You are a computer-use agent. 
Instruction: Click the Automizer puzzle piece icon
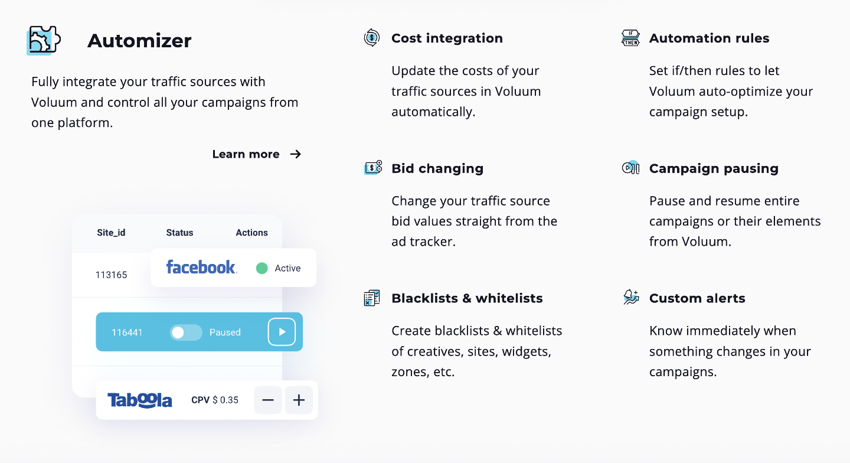pyautogui.click(x=44, y=40)
